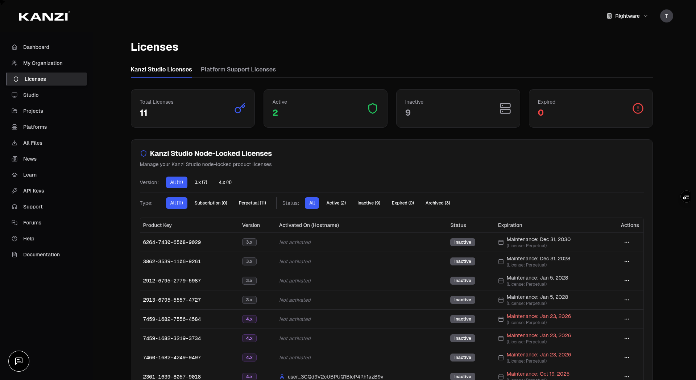Click the Product Key column header
Image resolution: width=696 pixels, height=380 pixels.
157,225
